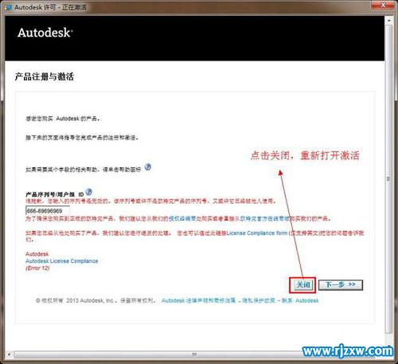Click the 下一步 >> button

coord(341,285)
